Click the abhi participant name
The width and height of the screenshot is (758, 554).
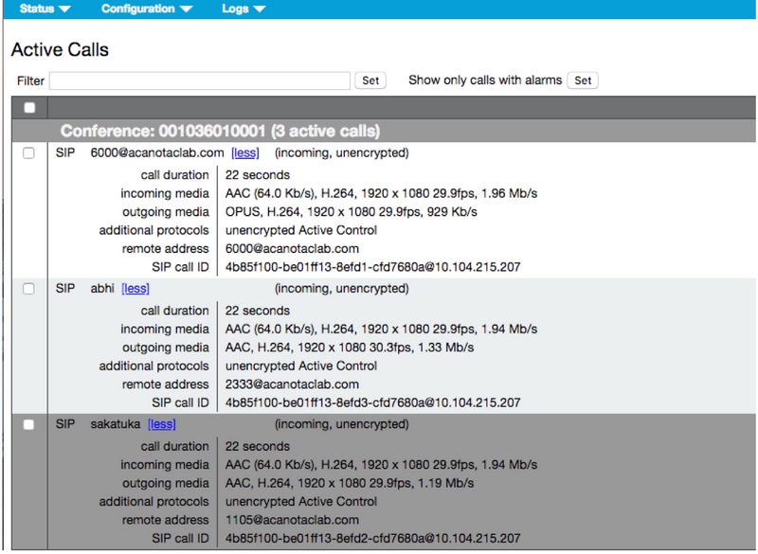tap(102, 289)
